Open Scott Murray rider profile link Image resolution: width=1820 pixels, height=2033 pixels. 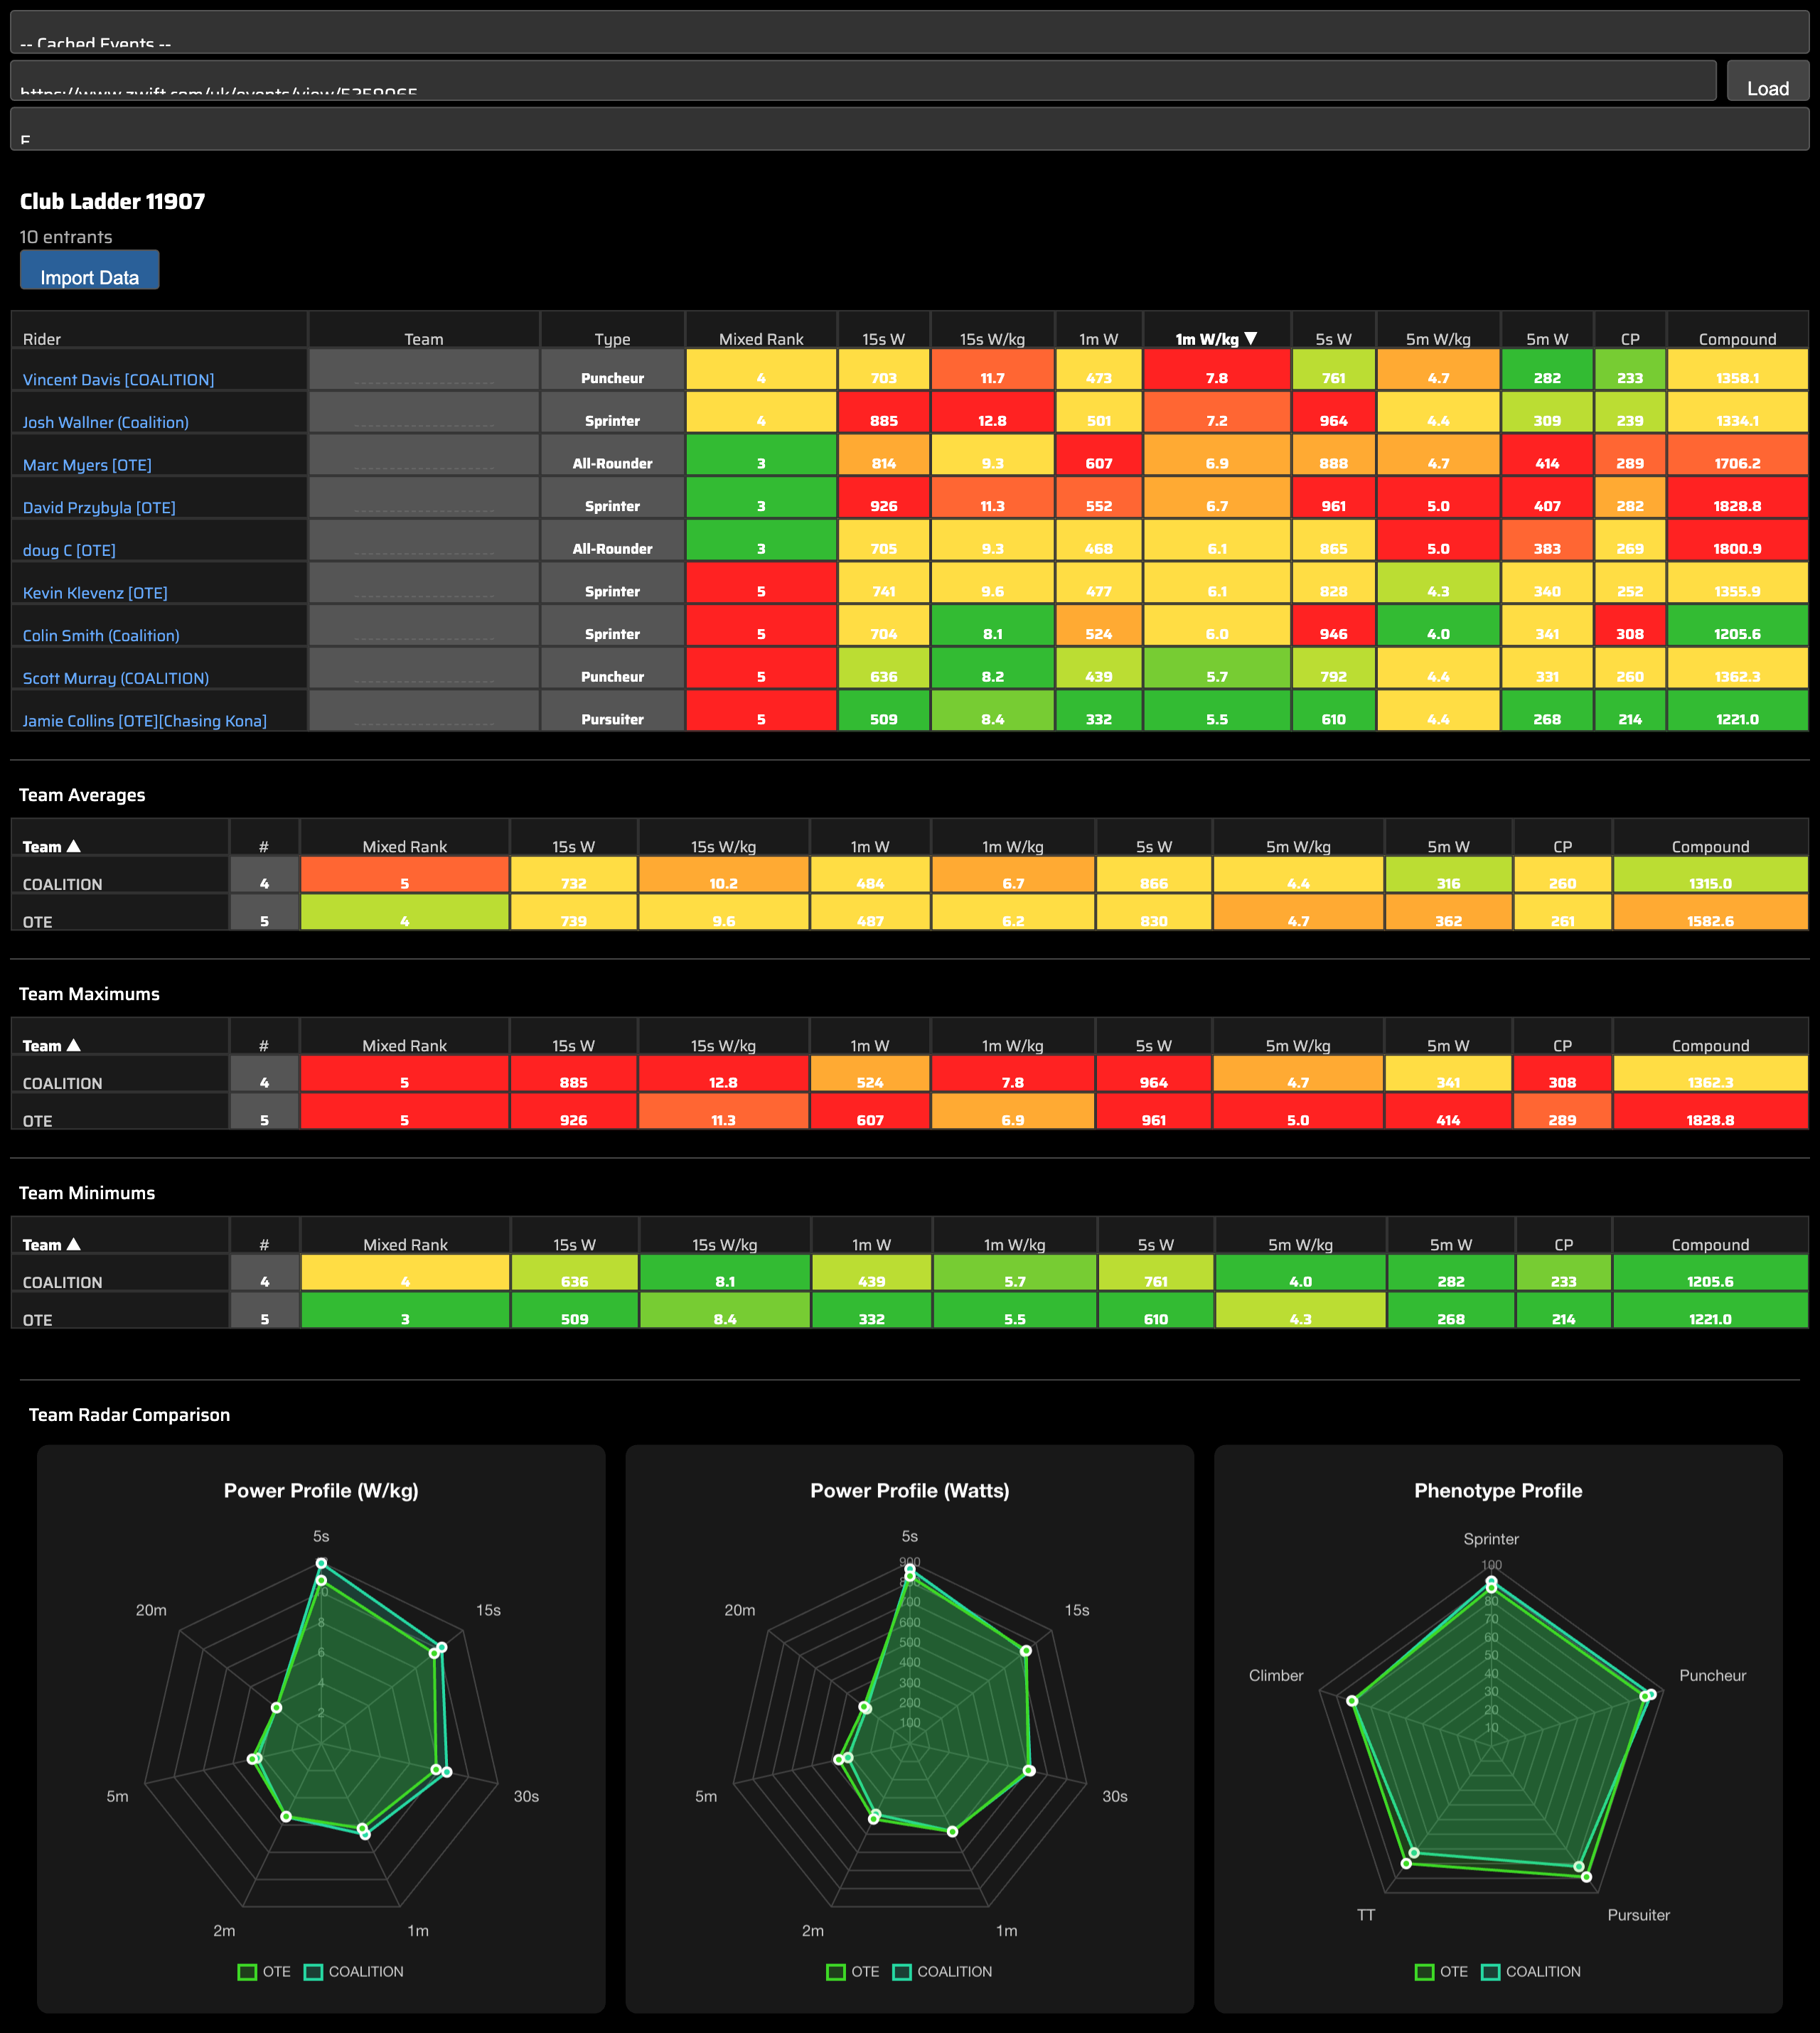115,678
